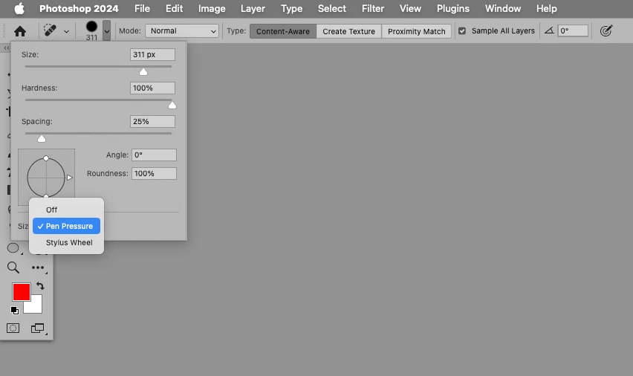This screenshot has width=633, height=376.
Task: Toggle the Sample All Layers checkbox
Action: [462, 30]
